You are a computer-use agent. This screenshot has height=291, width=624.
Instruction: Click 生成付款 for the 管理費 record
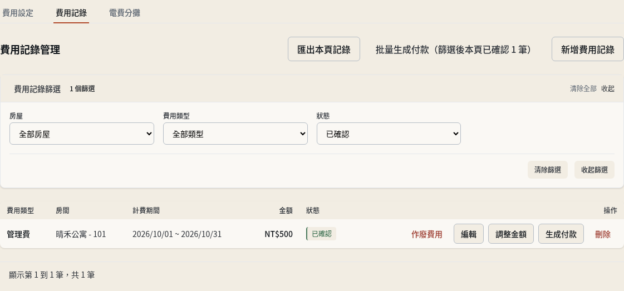[561, 234]
